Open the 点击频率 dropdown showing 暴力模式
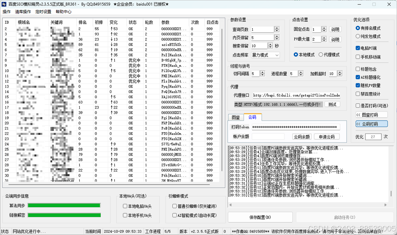 pos(265,55)
